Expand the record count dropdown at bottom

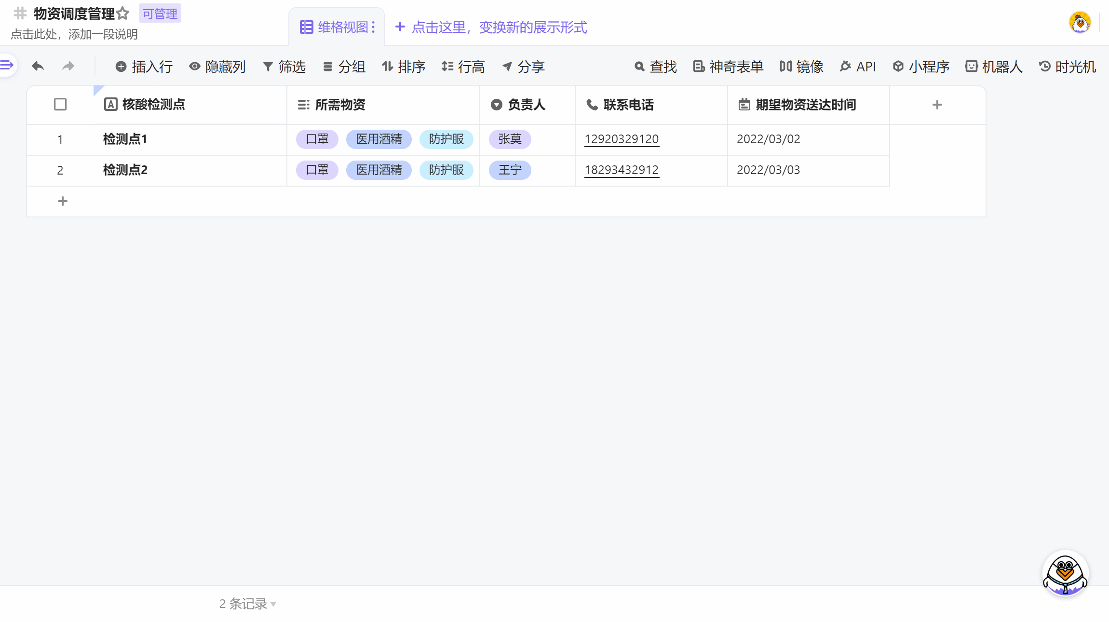pyautogui.click(x=273, y=604)
